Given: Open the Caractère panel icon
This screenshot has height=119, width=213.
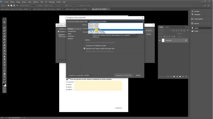Looking at the screenshot, I should tap(192, 12).
